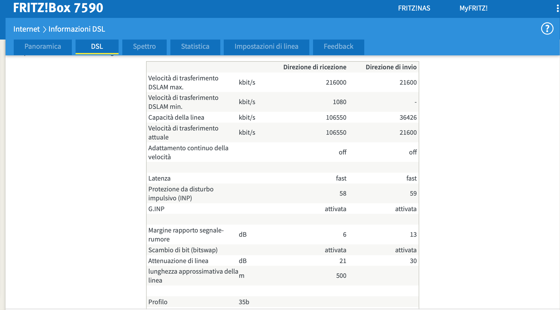Image resolution: width=560 pixels, height=310 pixels.
Task: Switch to the Panoramica tab
Action: coord(43,47)
